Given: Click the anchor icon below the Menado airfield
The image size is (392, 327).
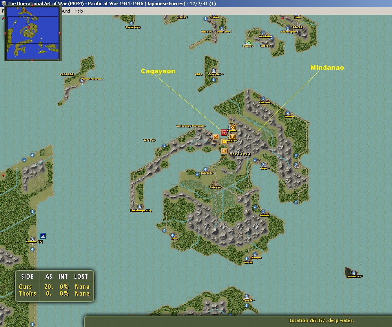Looking at the screenshot, I should (x=246, y=305).
